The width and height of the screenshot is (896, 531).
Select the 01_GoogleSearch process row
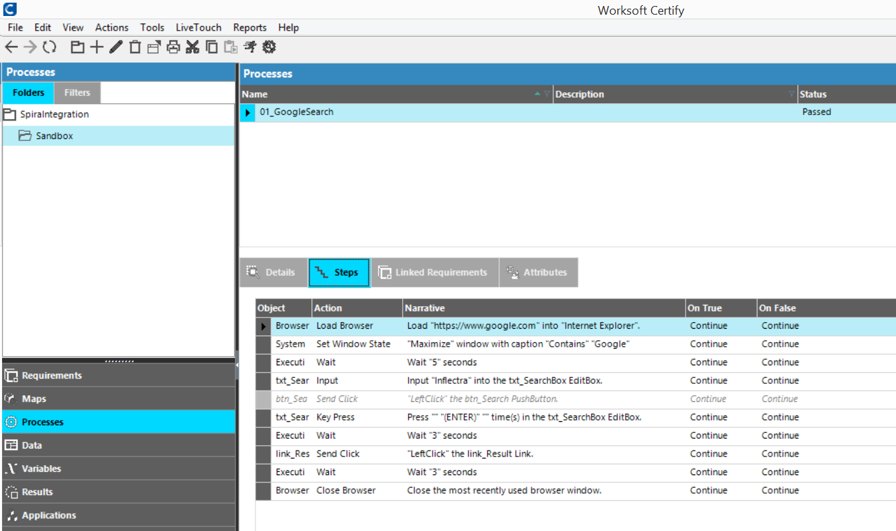[297, 112]
